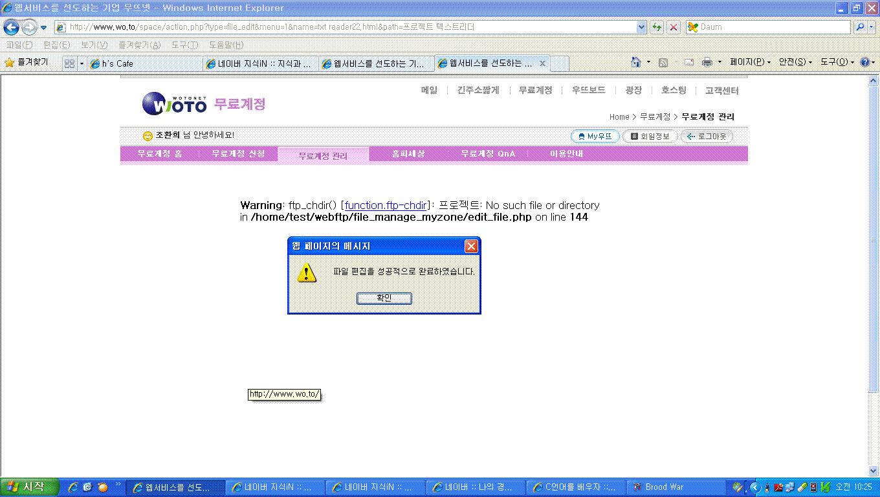Open the 안전(S) dropdown menu
The image size is (880, 497).
tap(795, 62)
